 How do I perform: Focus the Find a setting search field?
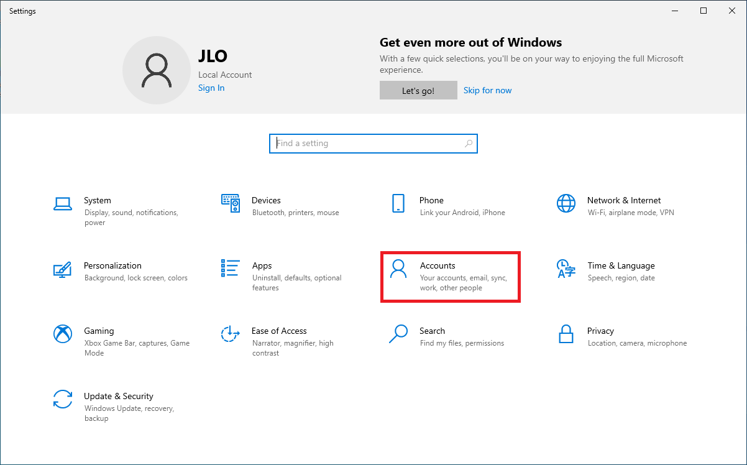(373, 144)
